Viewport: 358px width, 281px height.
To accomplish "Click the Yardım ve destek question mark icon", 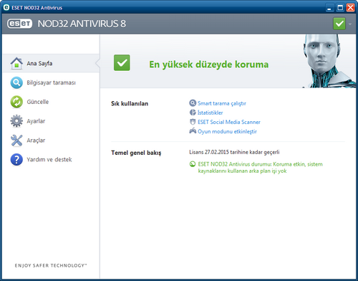I will coord(16,159).
